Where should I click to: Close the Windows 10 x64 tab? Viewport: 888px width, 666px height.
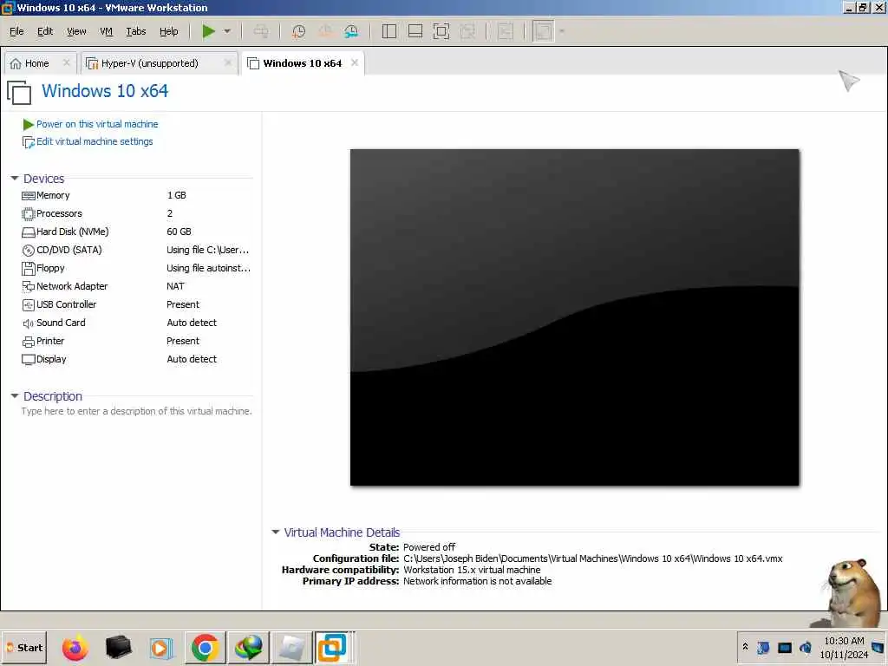click(x=355, y=62)
